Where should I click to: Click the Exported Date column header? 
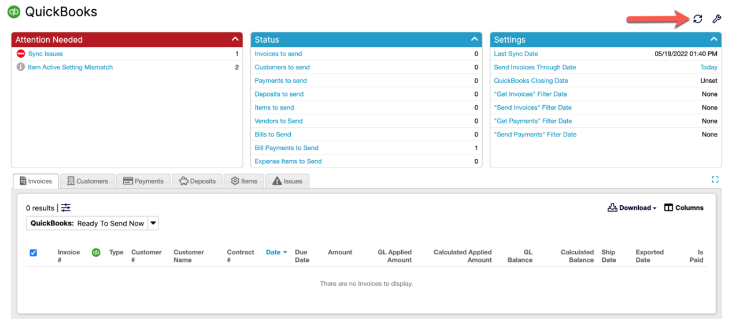(649, 256)
